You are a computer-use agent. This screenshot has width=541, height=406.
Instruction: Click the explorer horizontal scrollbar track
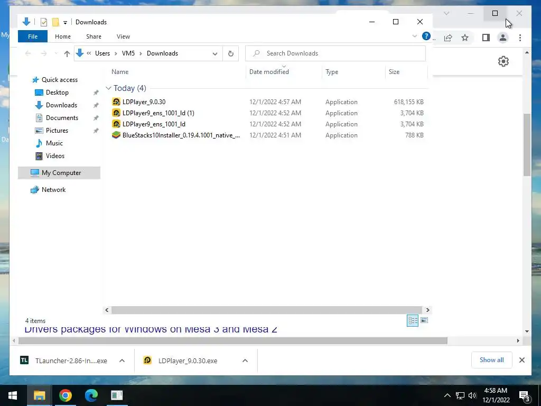(x=267, y=310)
